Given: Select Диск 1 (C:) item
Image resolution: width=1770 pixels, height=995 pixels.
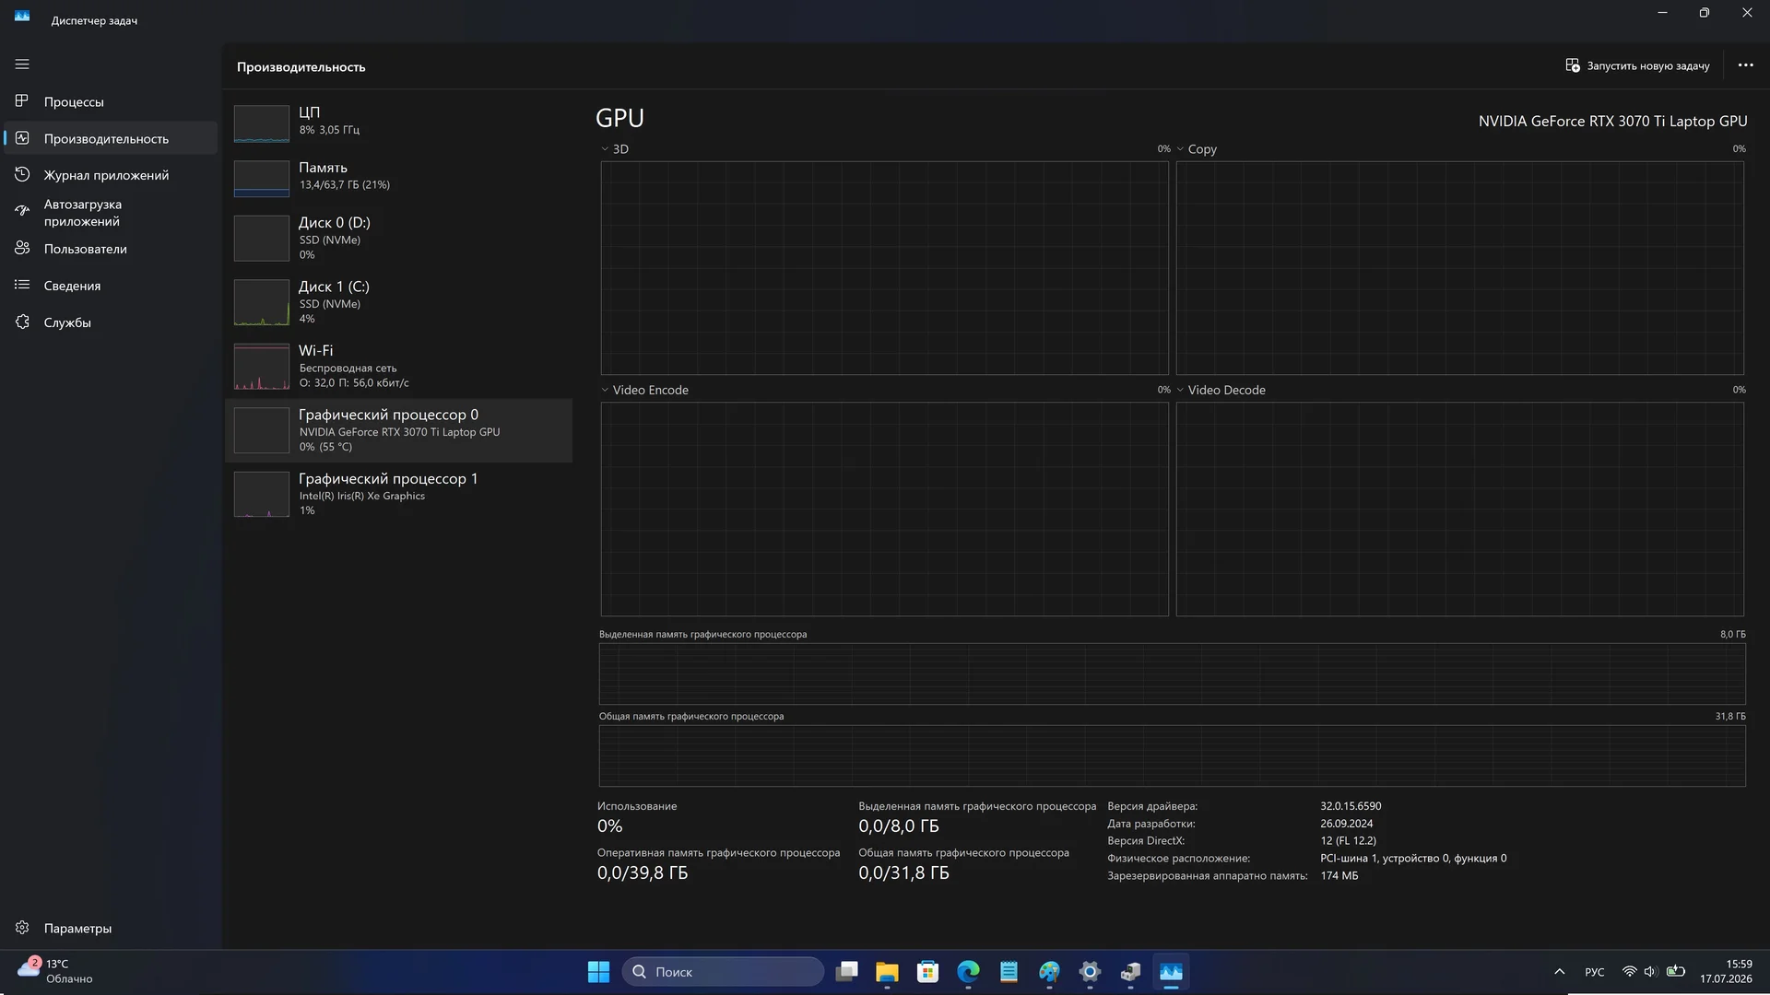Looking at the screenshot, I should (398, 302).
